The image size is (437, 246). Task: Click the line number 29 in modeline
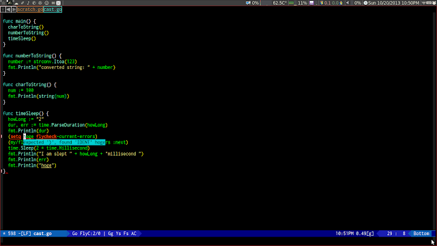tap(389, 234)
